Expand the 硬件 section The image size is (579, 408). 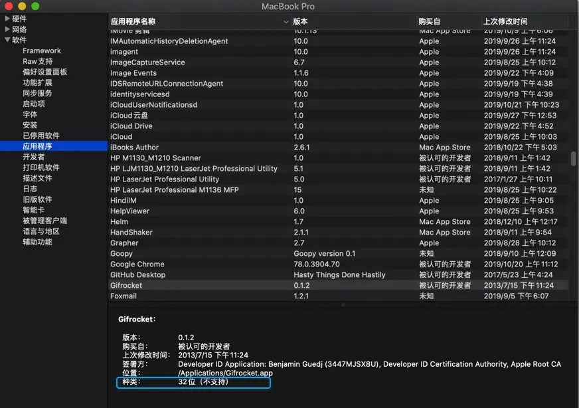(x=7, y=19)
